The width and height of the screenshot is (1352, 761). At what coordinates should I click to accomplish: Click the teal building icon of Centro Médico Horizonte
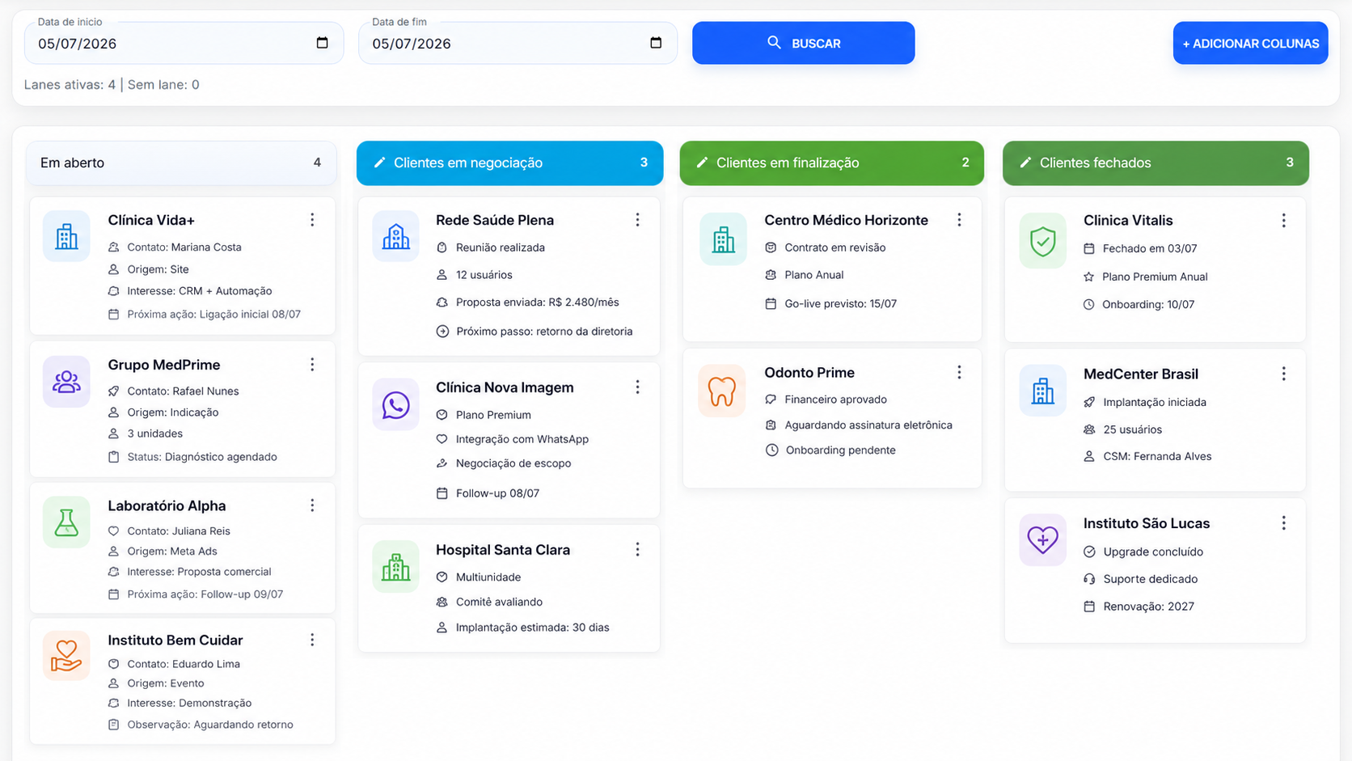pos(723,239)
